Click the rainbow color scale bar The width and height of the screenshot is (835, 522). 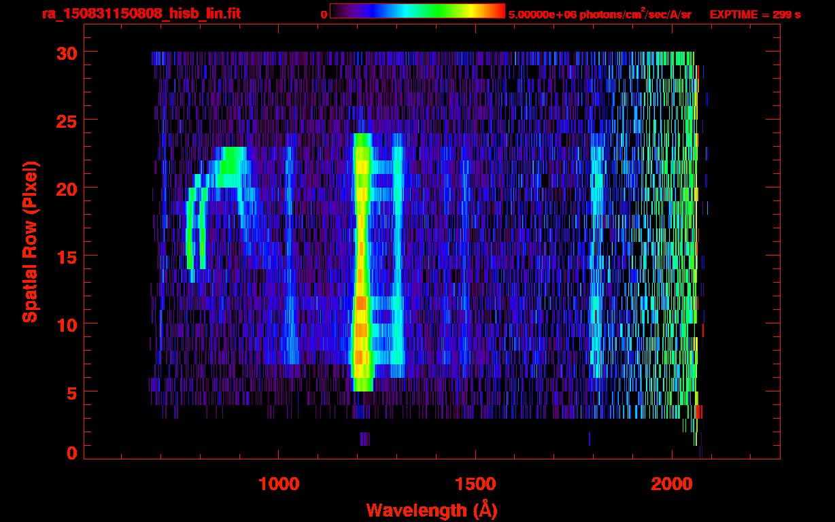(x=417, y=11)
